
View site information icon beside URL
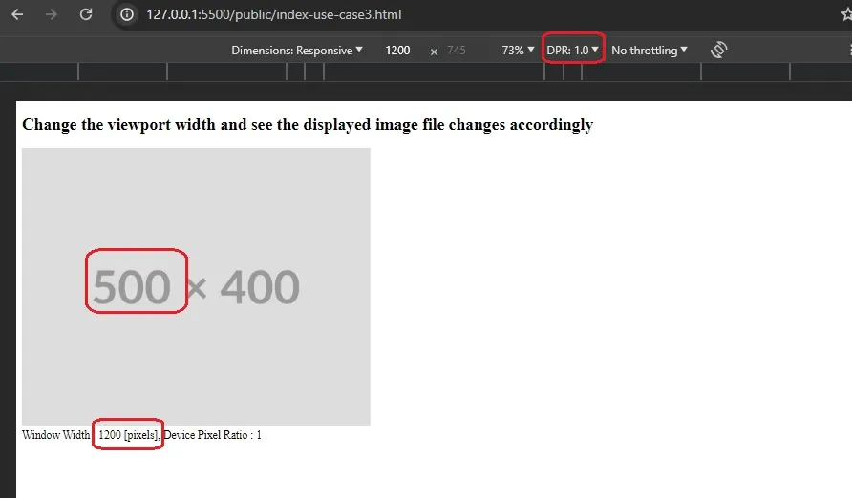pos(126,15)
